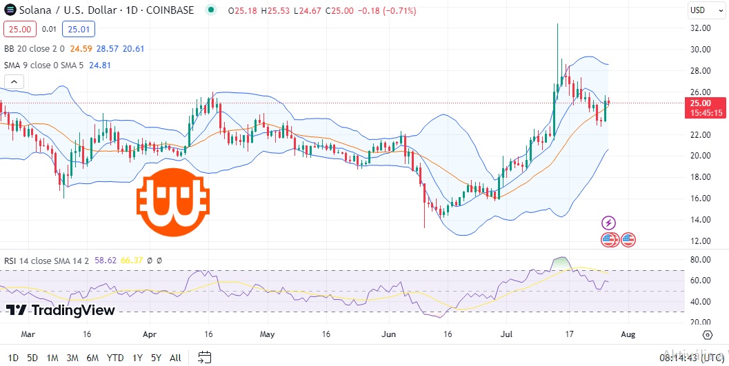729x366 pixels.
Task: Switch to the 5Y time range
Action: coord(156,358)
